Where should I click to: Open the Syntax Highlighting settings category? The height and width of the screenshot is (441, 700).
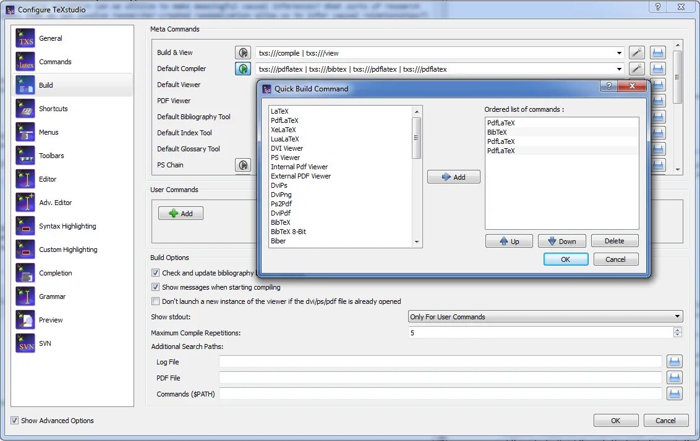[x=73, y=226]
